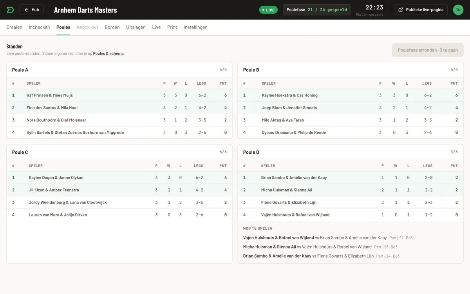This screenshot has height=294, width=470.
Task: Click the Poule A heading
Action: [x=20, y=70]
